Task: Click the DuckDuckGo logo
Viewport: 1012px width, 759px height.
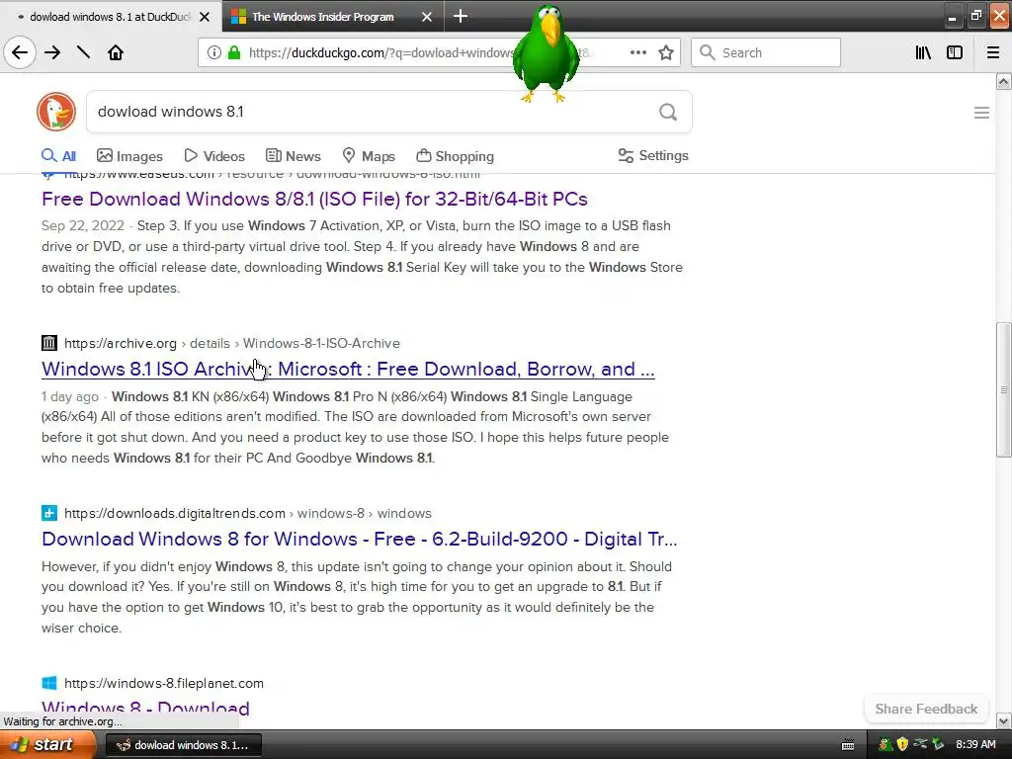Action: click(56, 112)
